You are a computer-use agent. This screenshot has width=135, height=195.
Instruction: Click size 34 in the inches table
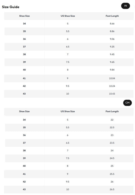(24, 24)
